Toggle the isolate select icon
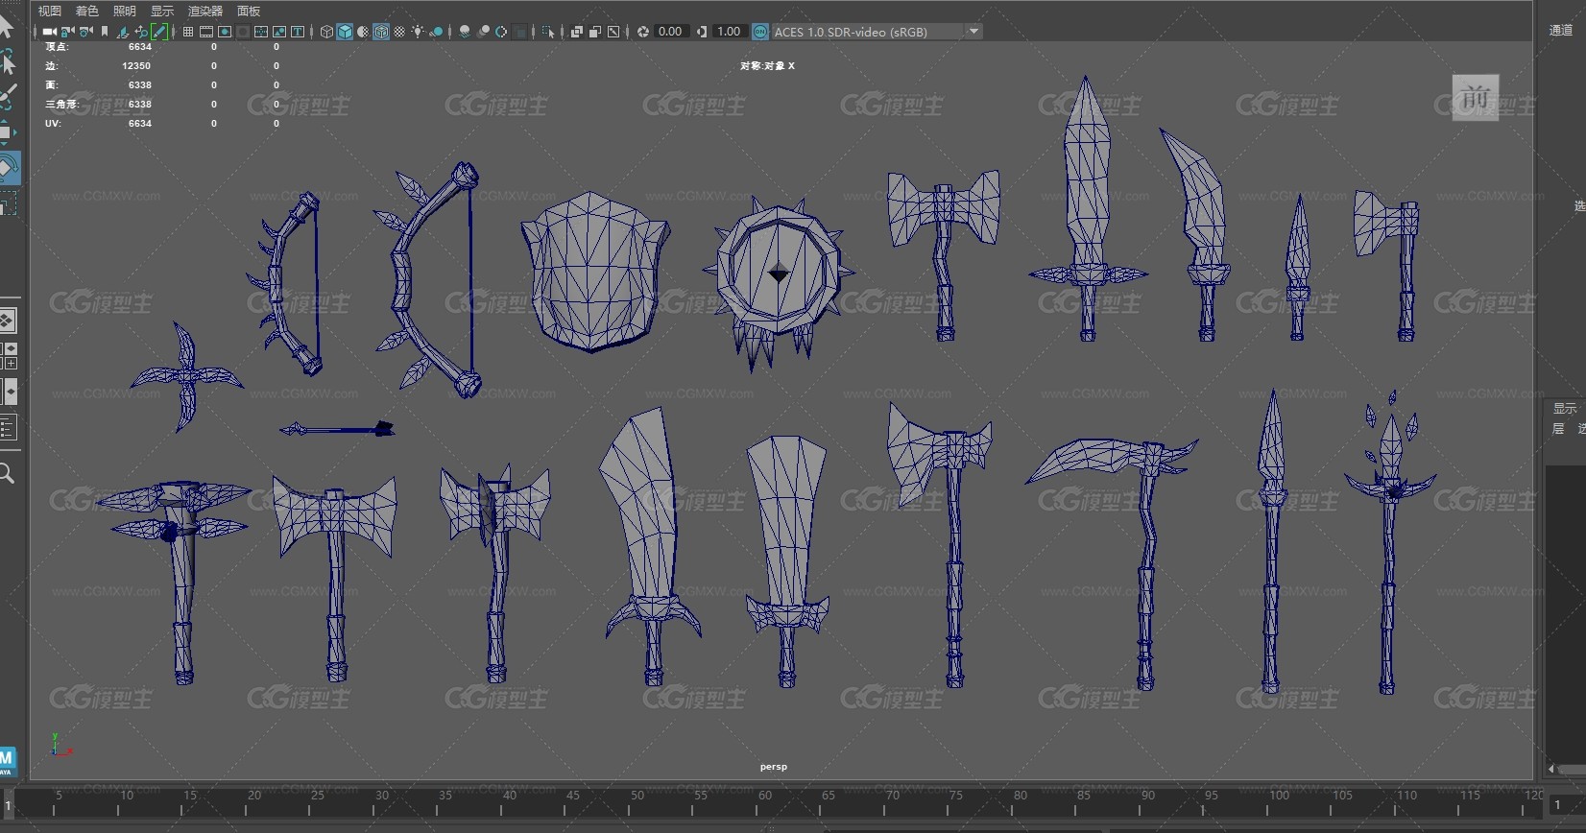 point(548,32)
